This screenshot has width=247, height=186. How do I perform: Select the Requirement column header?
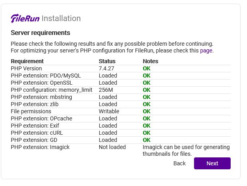point(27,61)
